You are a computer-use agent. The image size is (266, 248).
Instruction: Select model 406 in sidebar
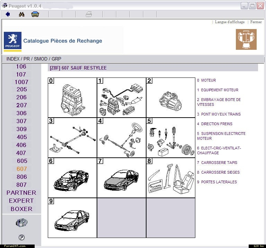[21, 145]
